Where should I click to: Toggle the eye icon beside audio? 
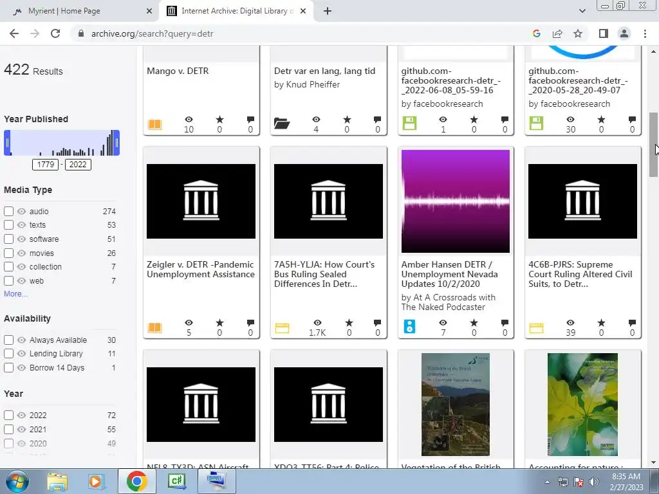[x=21, y=211]
